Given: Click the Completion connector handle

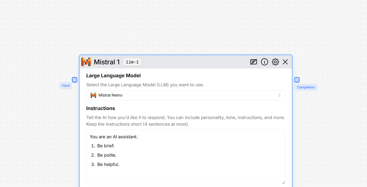Looking at the screenshot, I should (x=297, y=80).
